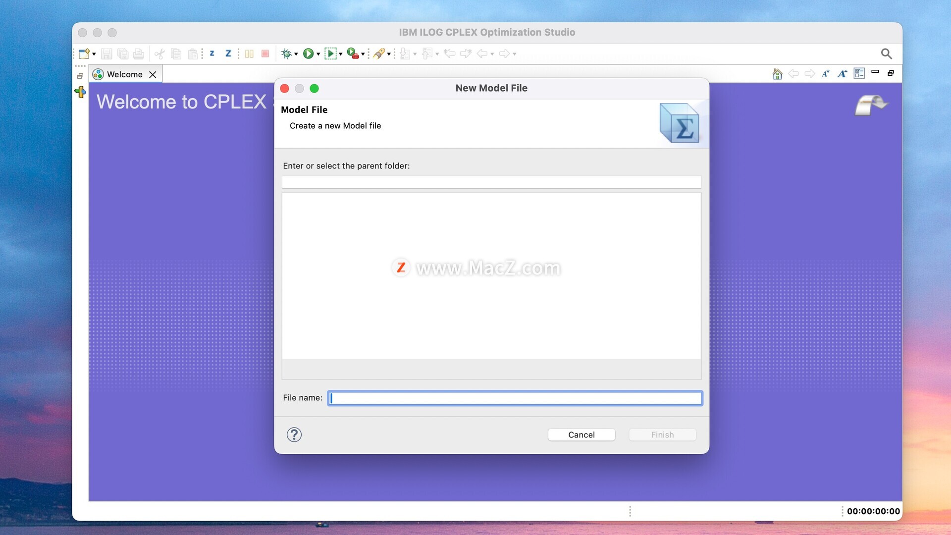
Task: Click the parent folder input field
Action: tap(491, 182)
